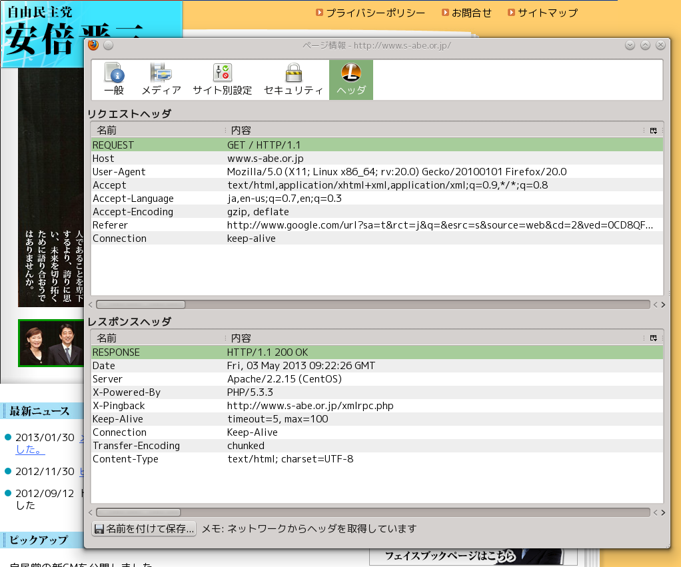Click the Firefox icon in dialog title bar

click(x=93, y=45)
